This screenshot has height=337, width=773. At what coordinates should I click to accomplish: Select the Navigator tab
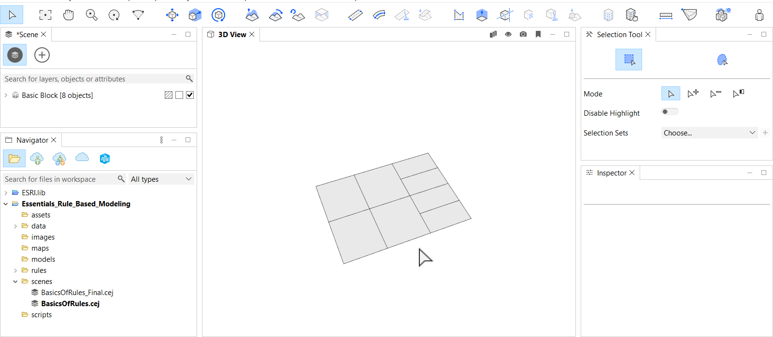(x=32, y=140)
